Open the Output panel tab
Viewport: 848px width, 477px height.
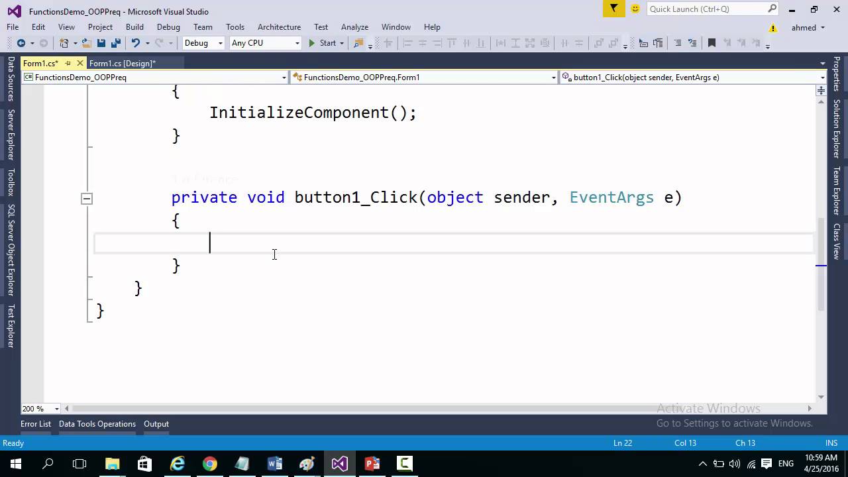click(156, 424)
